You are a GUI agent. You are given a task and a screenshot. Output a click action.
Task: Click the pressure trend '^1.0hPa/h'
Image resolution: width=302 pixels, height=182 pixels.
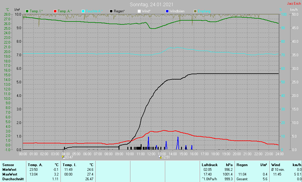click(209, 179)
